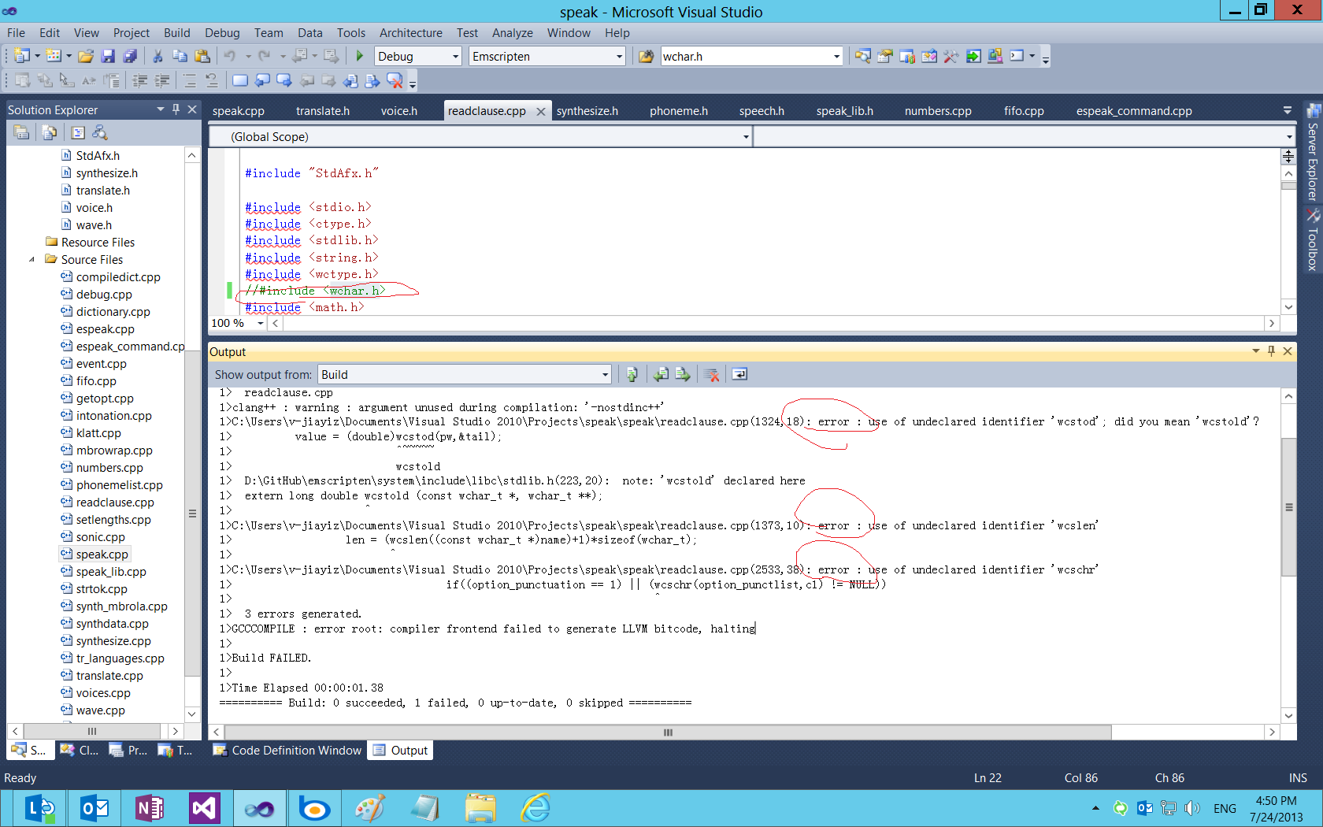Open the Build menu

(177, 33)
